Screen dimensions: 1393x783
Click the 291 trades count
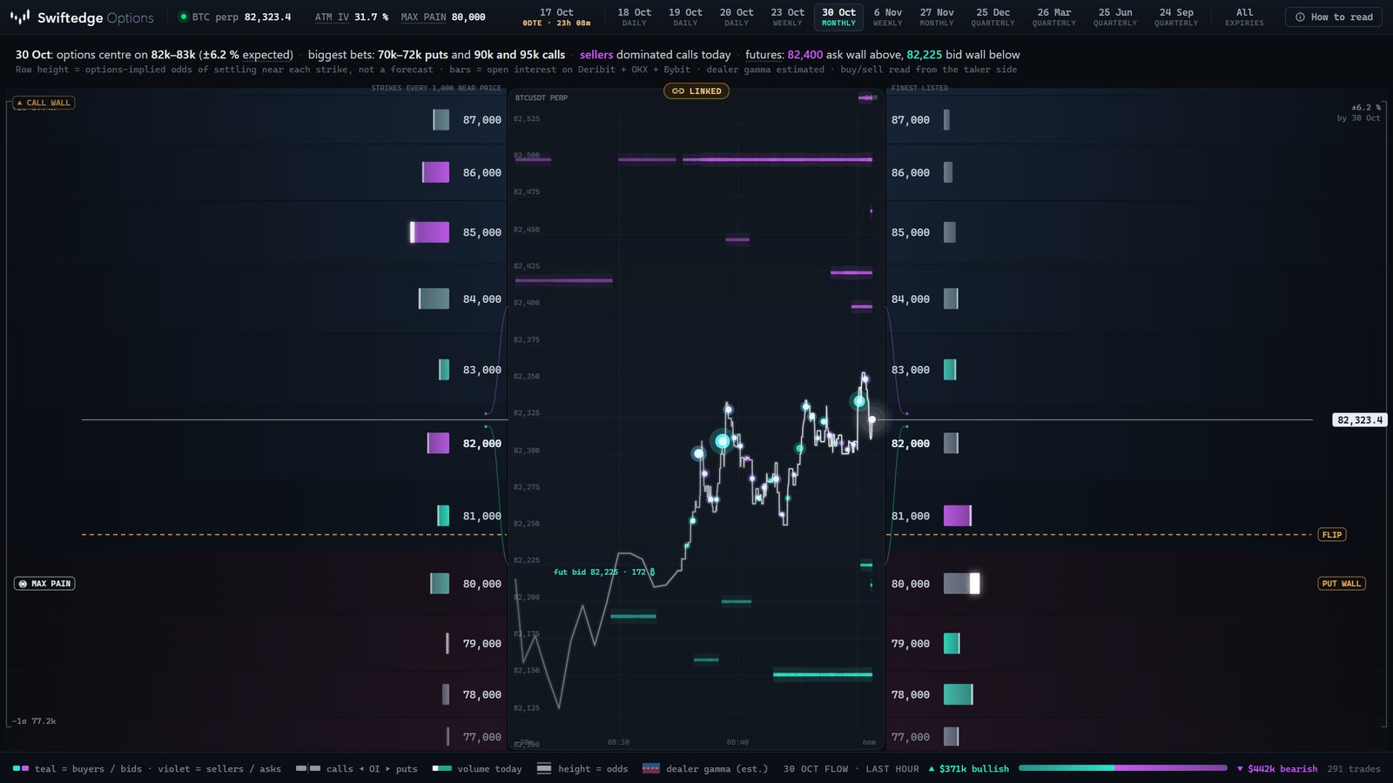1354,769
